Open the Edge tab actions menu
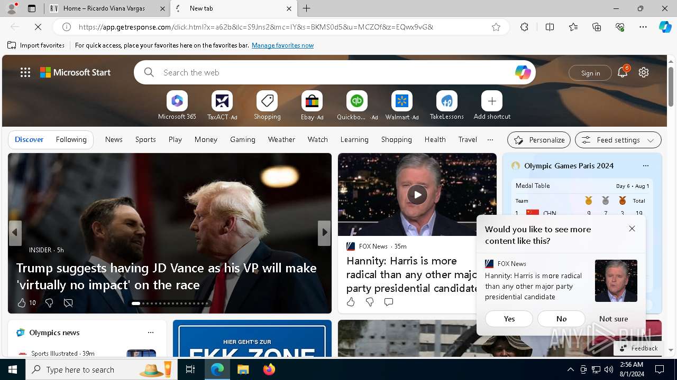Viewport: 677px width, 380px height. tap(32, 8)
